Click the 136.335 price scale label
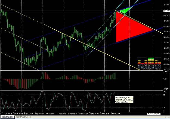The image size is (170, 119). pyautogui.click(x=166, y=43)
